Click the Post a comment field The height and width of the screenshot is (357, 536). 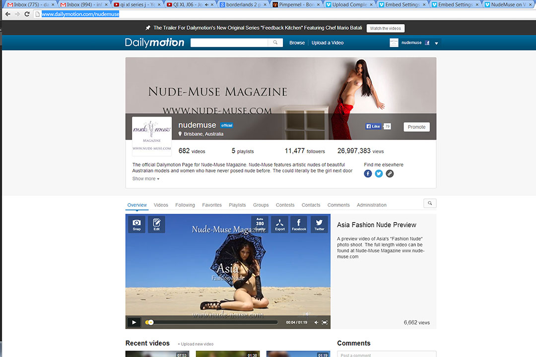(x=386, y=354)
